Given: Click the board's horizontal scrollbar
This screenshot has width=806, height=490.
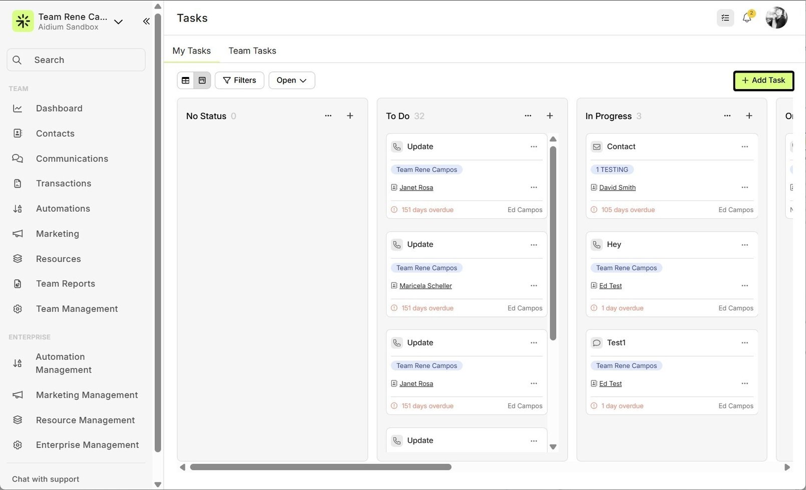Looking at the screenshot, I should pyautogui.click(x=320, y=467).
